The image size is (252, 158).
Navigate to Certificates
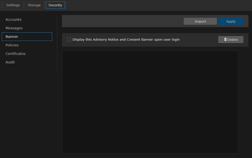[16, 54]
